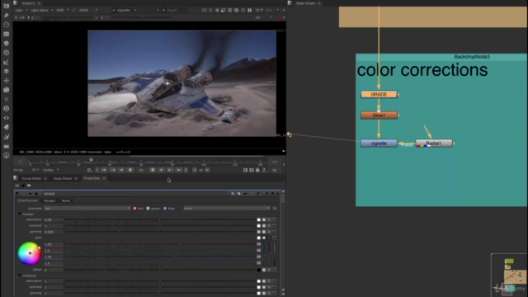Click the color wheel icon on saturation row
Image resolution: width=528 pixels, height=297 pixels.
coord(264,220)
